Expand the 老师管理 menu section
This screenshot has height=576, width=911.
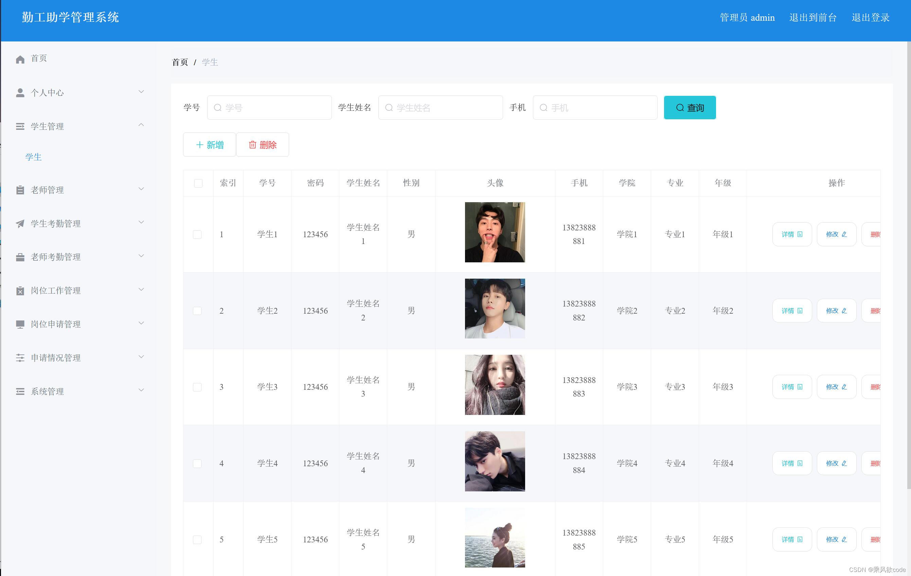(142, 189)
